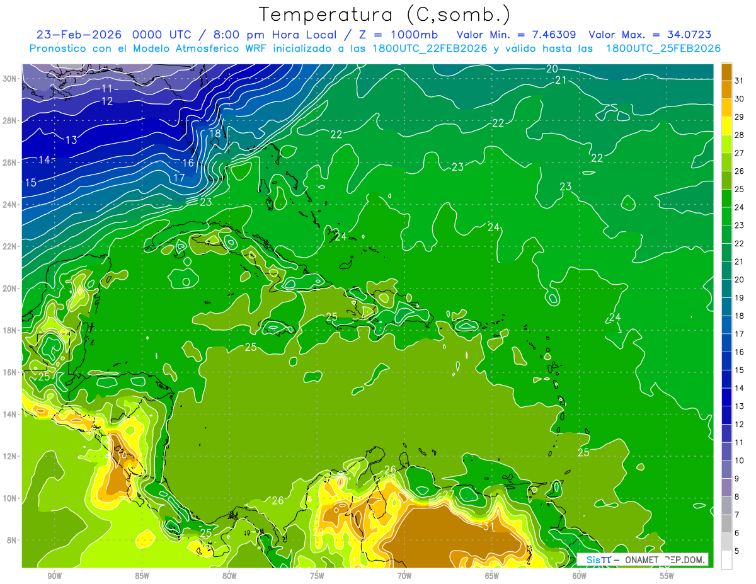756x584 pixels.
Task: Click the 16 contour label near Florida
Action: coord(188,163)
